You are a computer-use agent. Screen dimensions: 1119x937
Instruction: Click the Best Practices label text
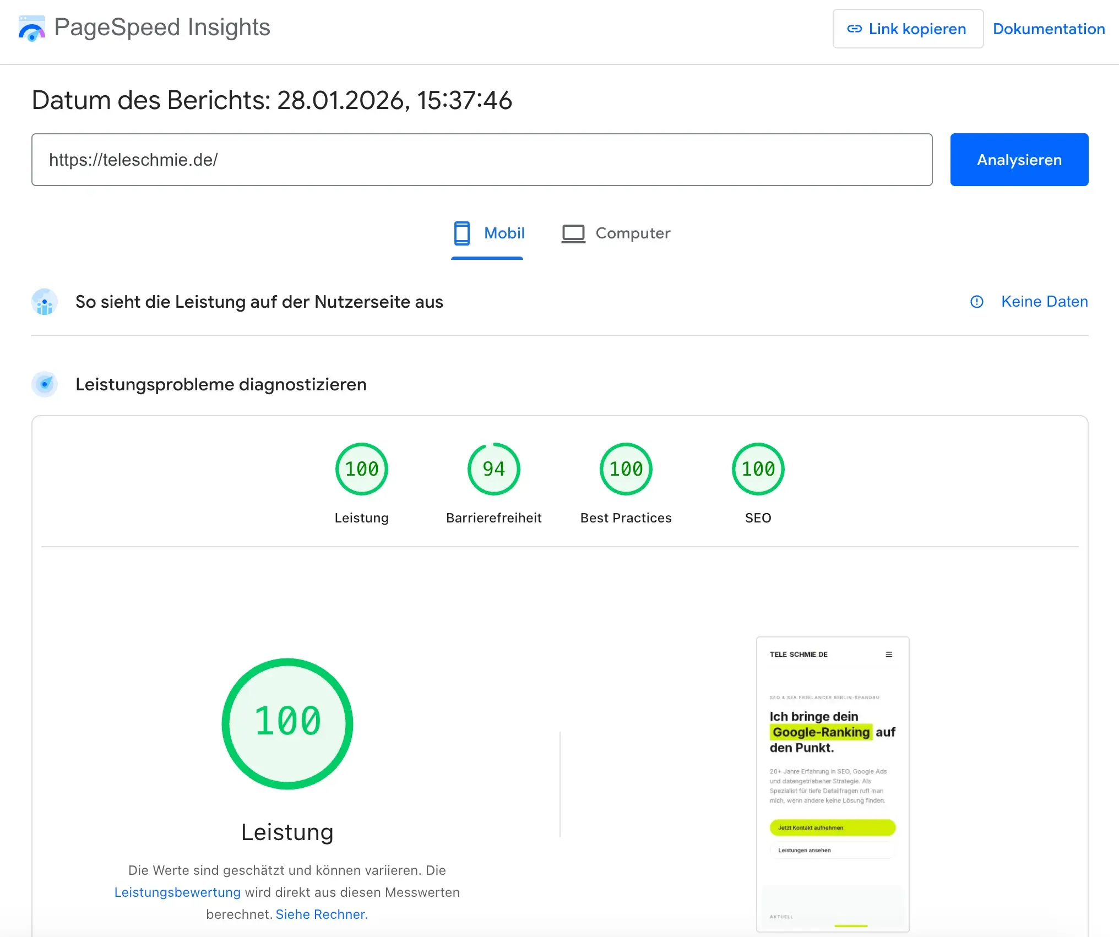pyautogui.click(x=626, y=518)
